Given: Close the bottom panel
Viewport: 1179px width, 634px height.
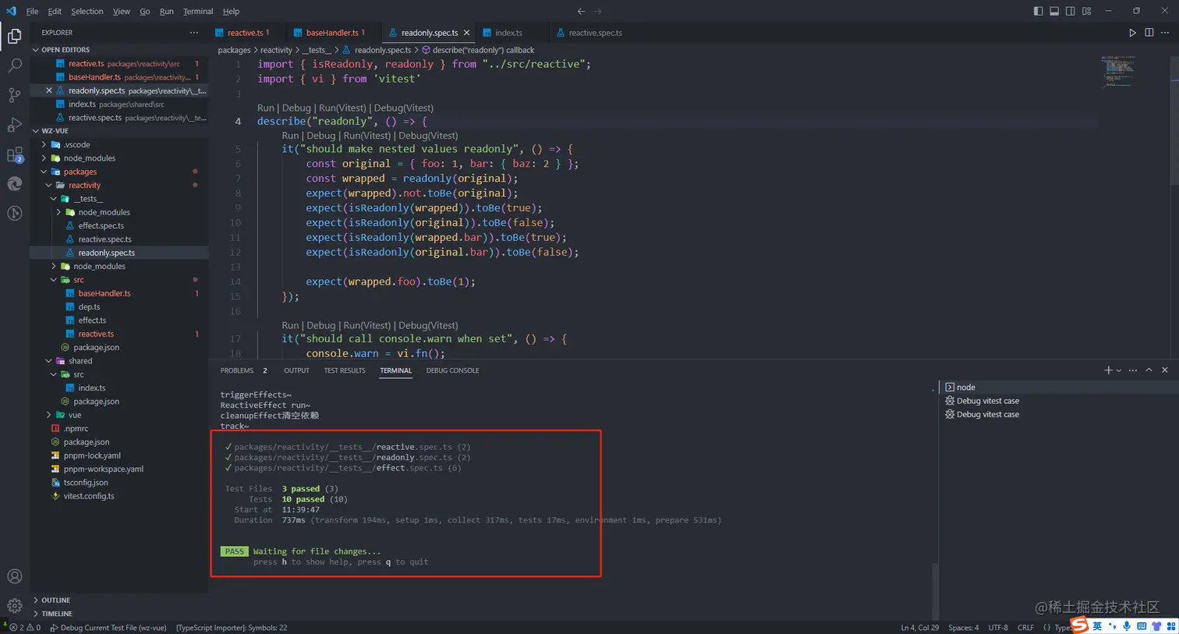Looking at the screenshot, I should (1165, 370).
